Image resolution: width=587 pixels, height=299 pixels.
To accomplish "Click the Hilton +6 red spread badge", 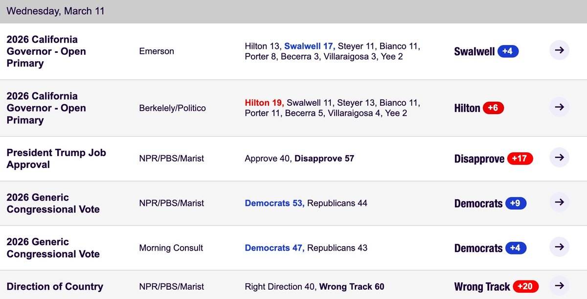I will (493, 108).
